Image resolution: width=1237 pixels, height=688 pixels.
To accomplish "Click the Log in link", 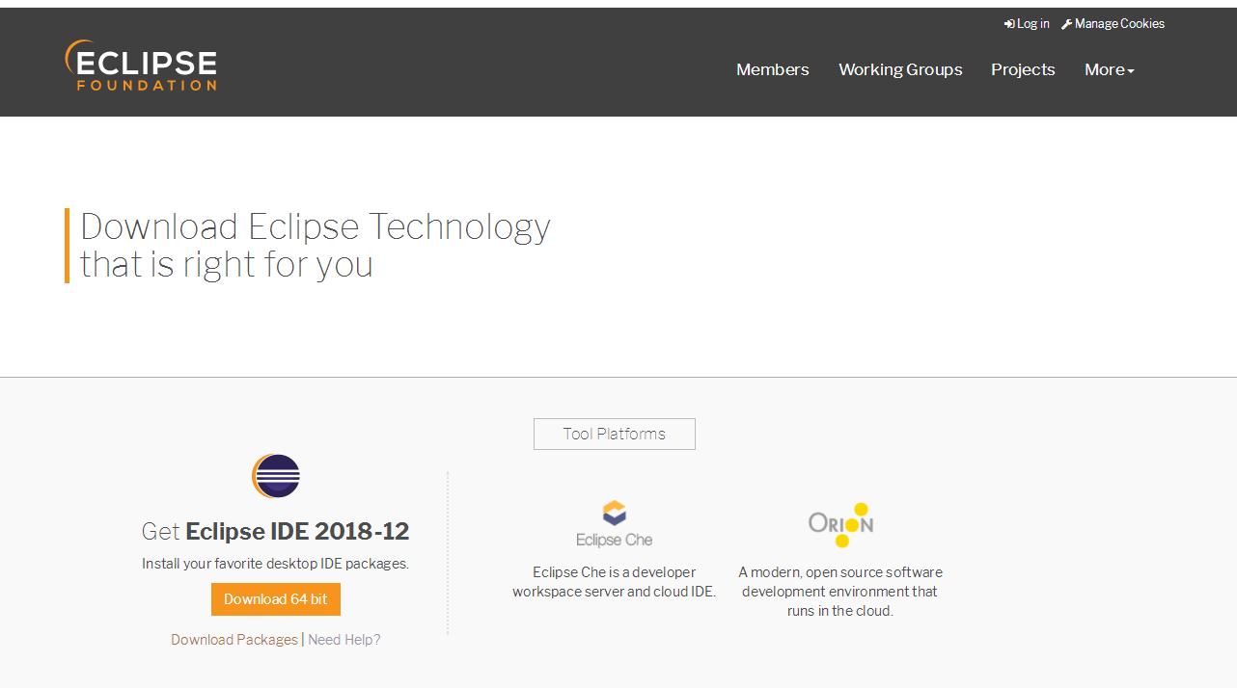I will [1031, 23].
